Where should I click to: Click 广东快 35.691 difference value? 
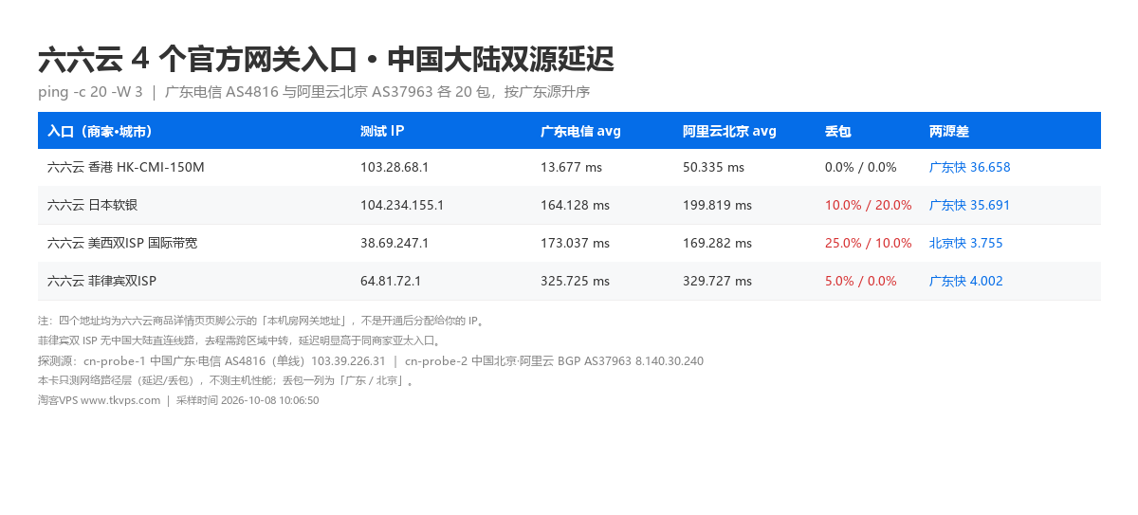970,205
